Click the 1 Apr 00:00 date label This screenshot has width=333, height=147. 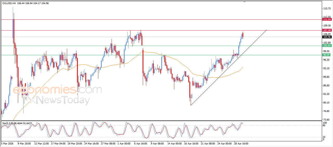pos(124,143)
